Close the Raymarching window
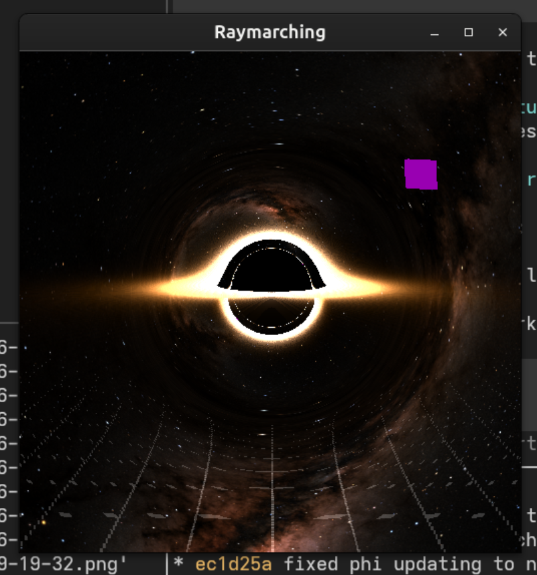This screenshot has height=575, width=537. (x=502, y=32)
